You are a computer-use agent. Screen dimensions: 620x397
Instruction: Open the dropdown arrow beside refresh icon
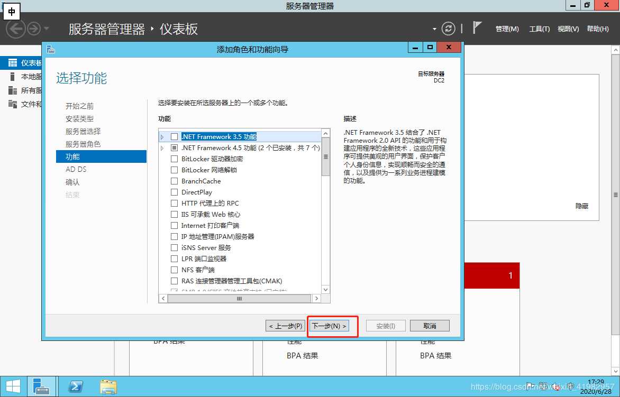point(434,29)
